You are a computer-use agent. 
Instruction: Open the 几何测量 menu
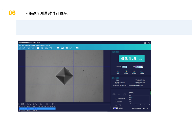(33, 45)
